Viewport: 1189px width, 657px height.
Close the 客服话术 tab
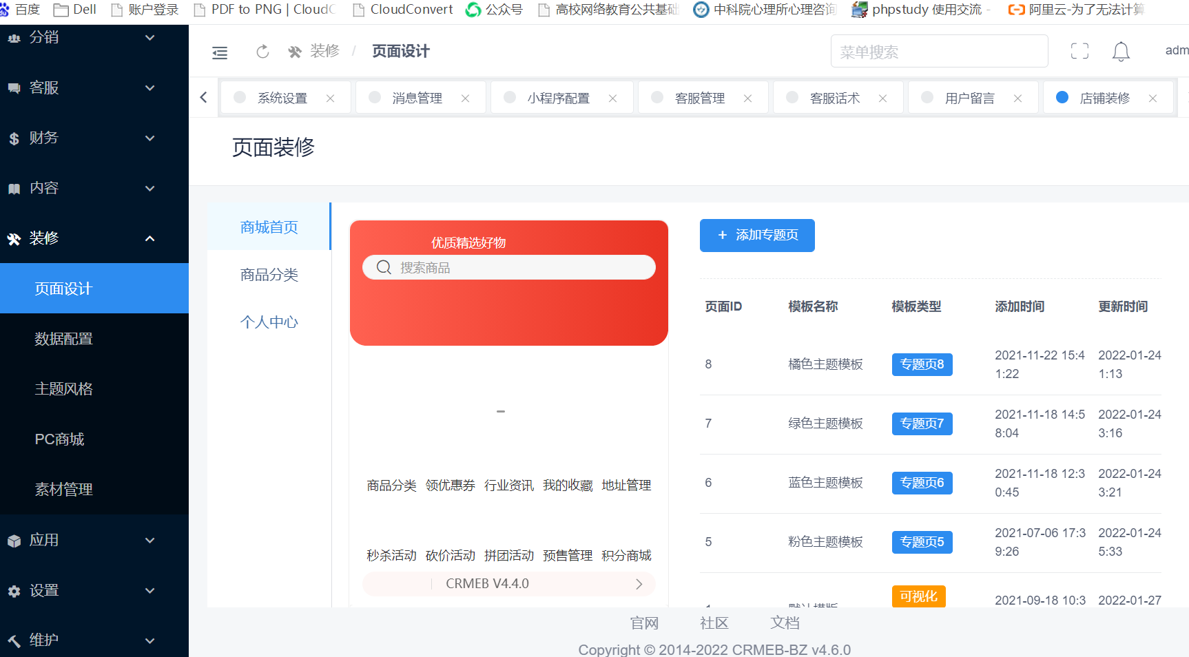point(882,98)
